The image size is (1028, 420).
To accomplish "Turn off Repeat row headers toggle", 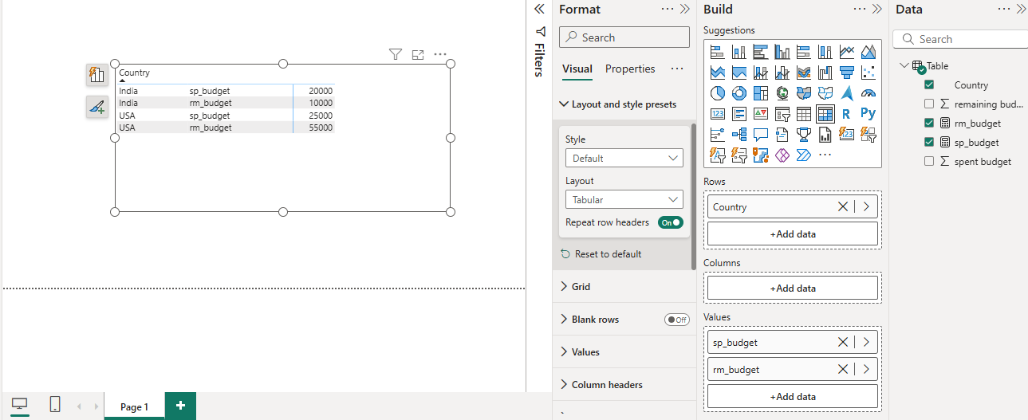I will pos(671,222).
